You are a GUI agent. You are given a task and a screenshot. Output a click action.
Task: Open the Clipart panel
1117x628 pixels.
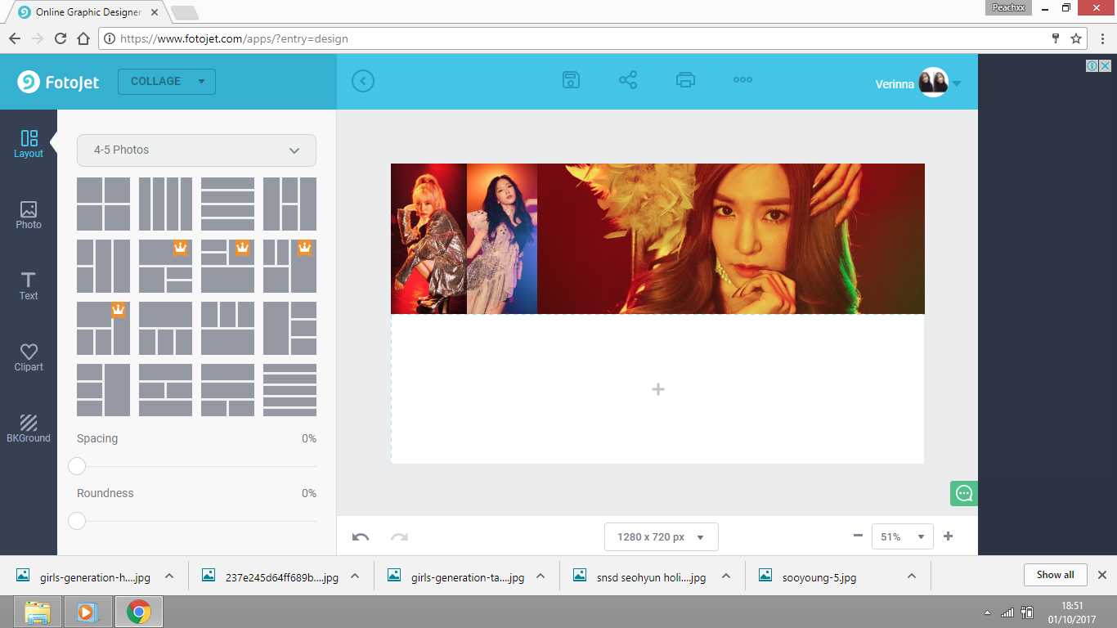click(29, 356)
